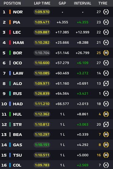Select the GAP column header

(62, 3)
